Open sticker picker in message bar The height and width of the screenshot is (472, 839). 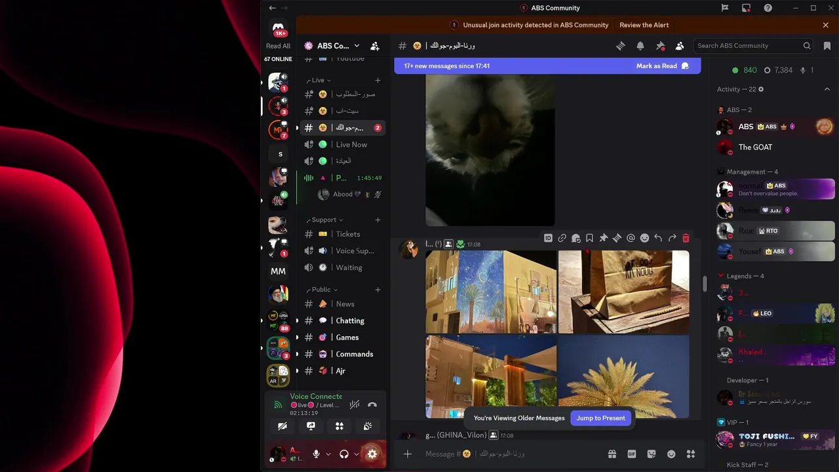point(652,454)
